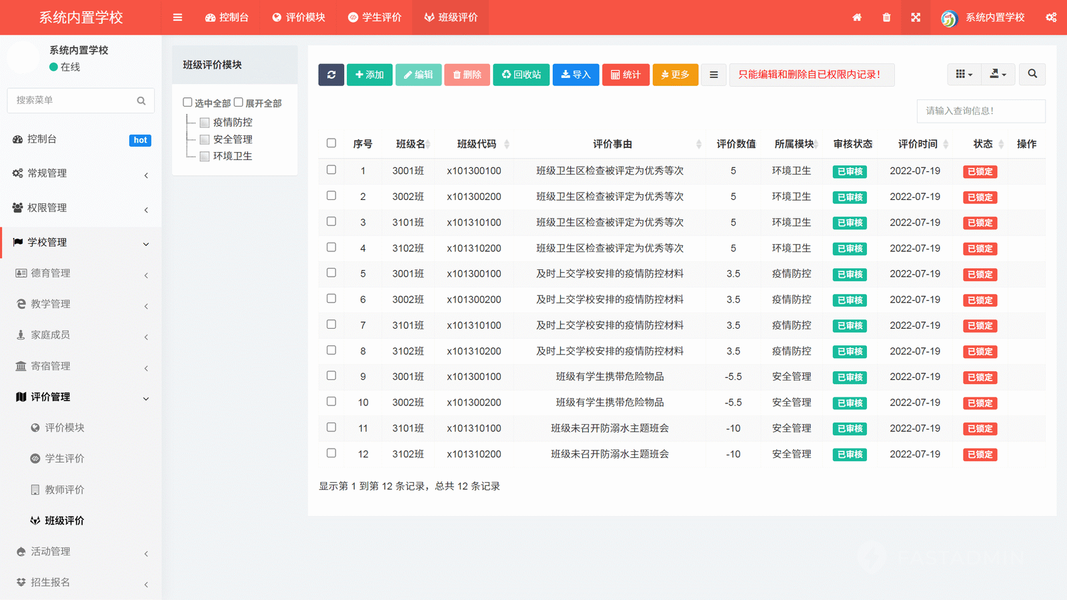This screenshot has width=1067, height=600.
Task: Click the refresh icon button in toolbar
Action: 331,75
